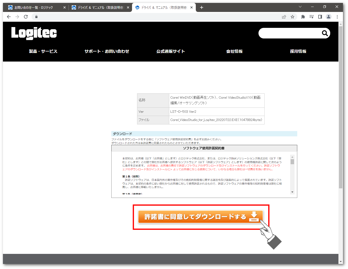Close the お問い合わせ一覧 tab
Viewport: 348px width, 269px height.
(x=65, y=8)
